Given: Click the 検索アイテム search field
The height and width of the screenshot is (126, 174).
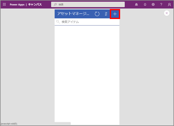Looking at the screenshot, I should 87,22.
